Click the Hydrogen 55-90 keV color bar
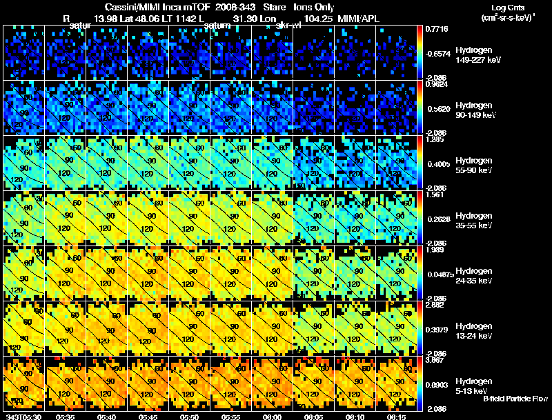Image resolution: width=552 pixels, height=420 pixels. tap(420, 163)
